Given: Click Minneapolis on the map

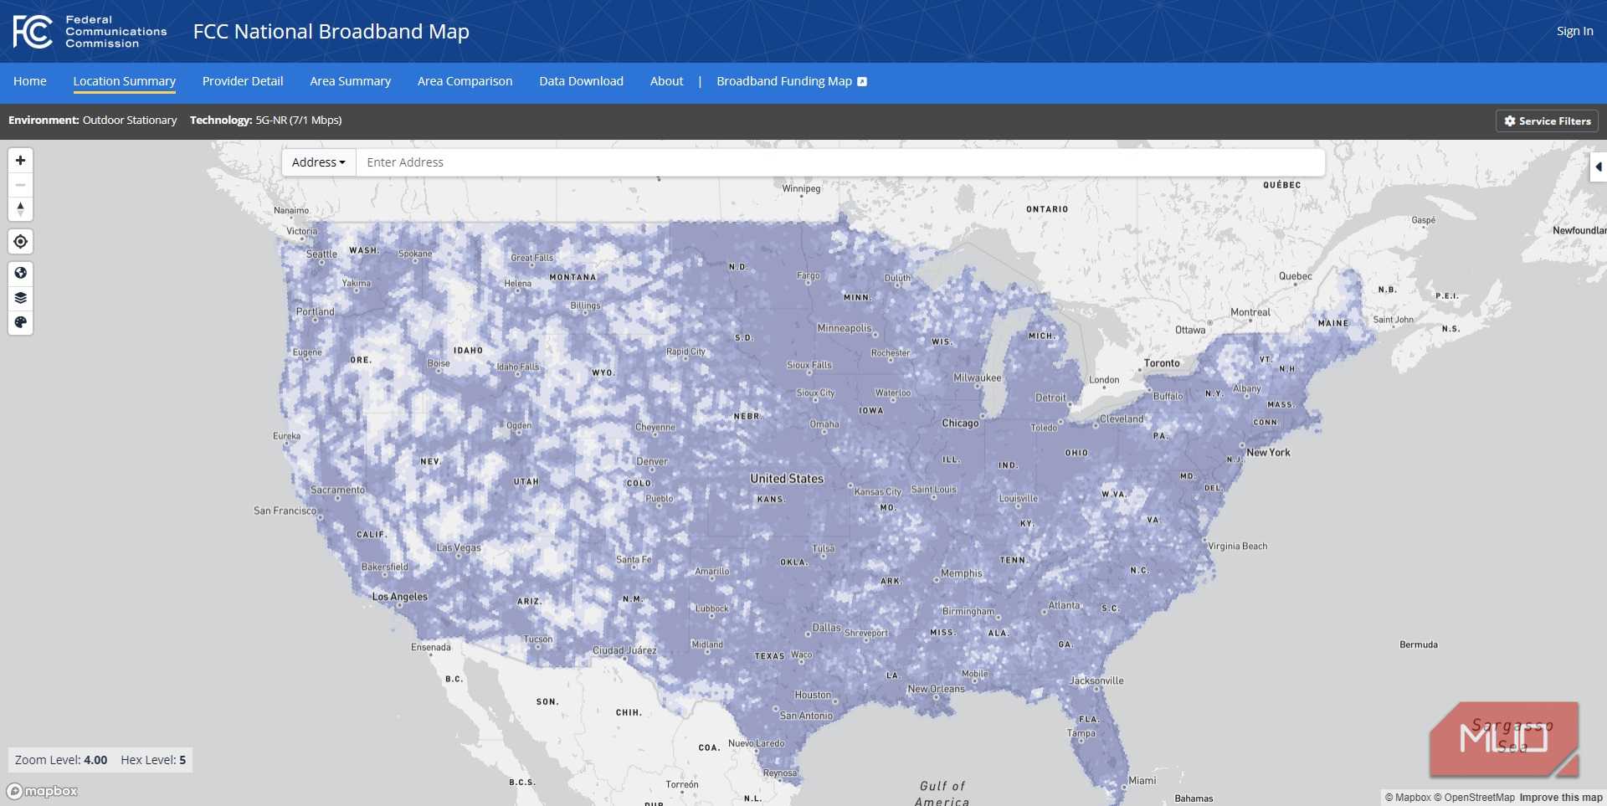Looking at the screenshot, I should point(845,329).
